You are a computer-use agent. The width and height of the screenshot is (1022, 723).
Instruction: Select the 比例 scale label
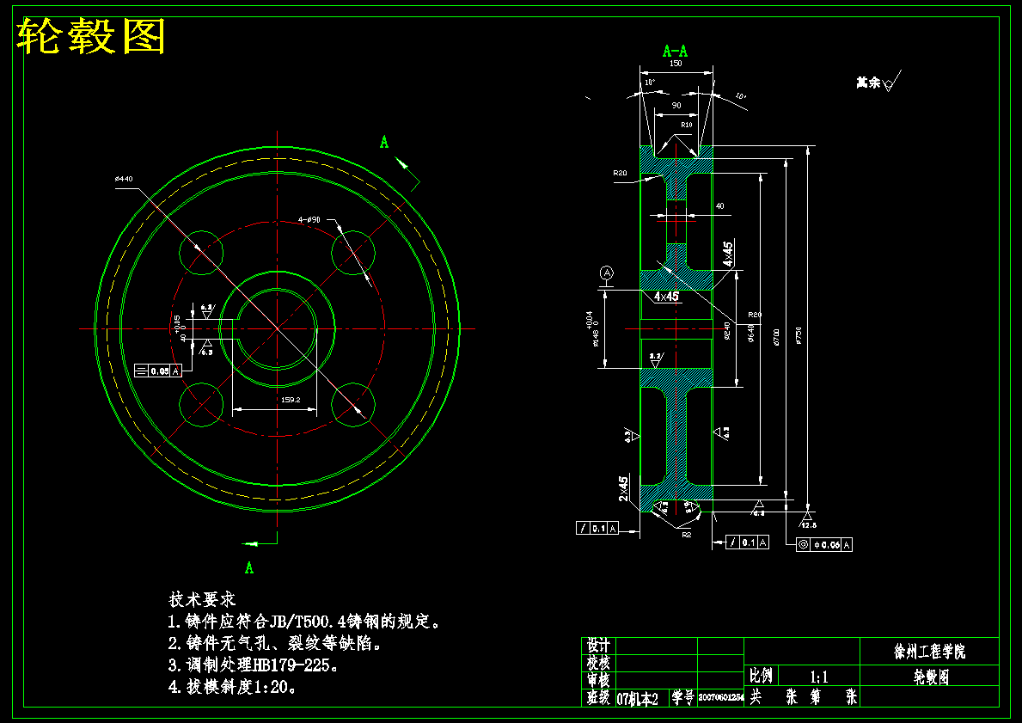click(x=761, y=675)
